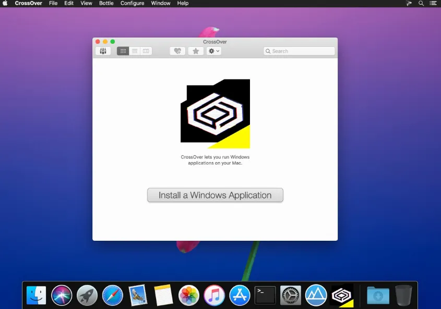441x309 pixels.
Task: Click the Search field
Action: 299,51
